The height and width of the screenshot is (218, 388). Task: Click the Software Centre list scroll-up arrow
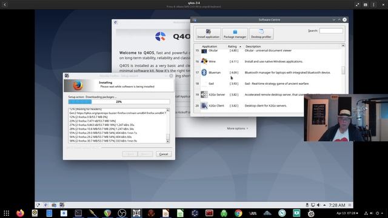coord(343,45)
